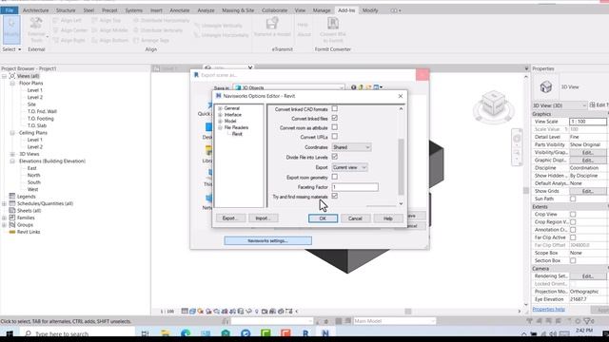This screenshot has width=609, height=342.
Task: Toggle Try and find missing materials checkbox
Action: click(334, 197)
